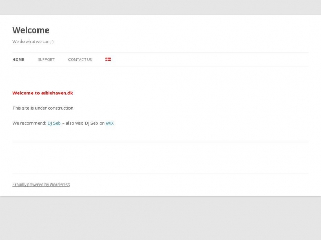Open the Welcome site title link
This screenshot has height=240, width=321.
pos(31,30)
